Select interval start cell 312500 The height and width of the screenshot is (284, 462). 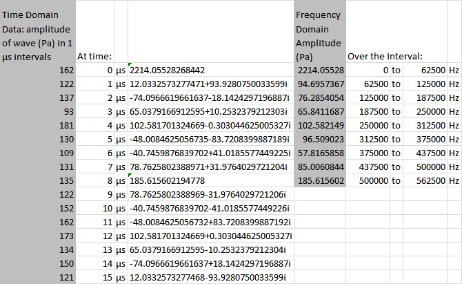(x=368, y=139)
